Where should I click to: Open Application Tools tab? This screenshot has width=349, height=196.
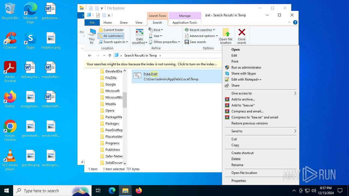pos(185,23)
